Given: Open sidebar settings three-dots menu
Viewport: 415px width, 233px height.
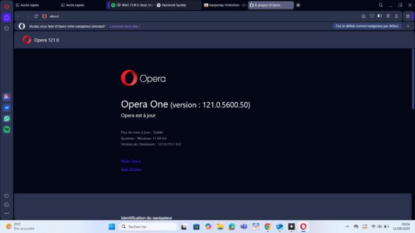Looking at the screenshot, I should [6, 213].
